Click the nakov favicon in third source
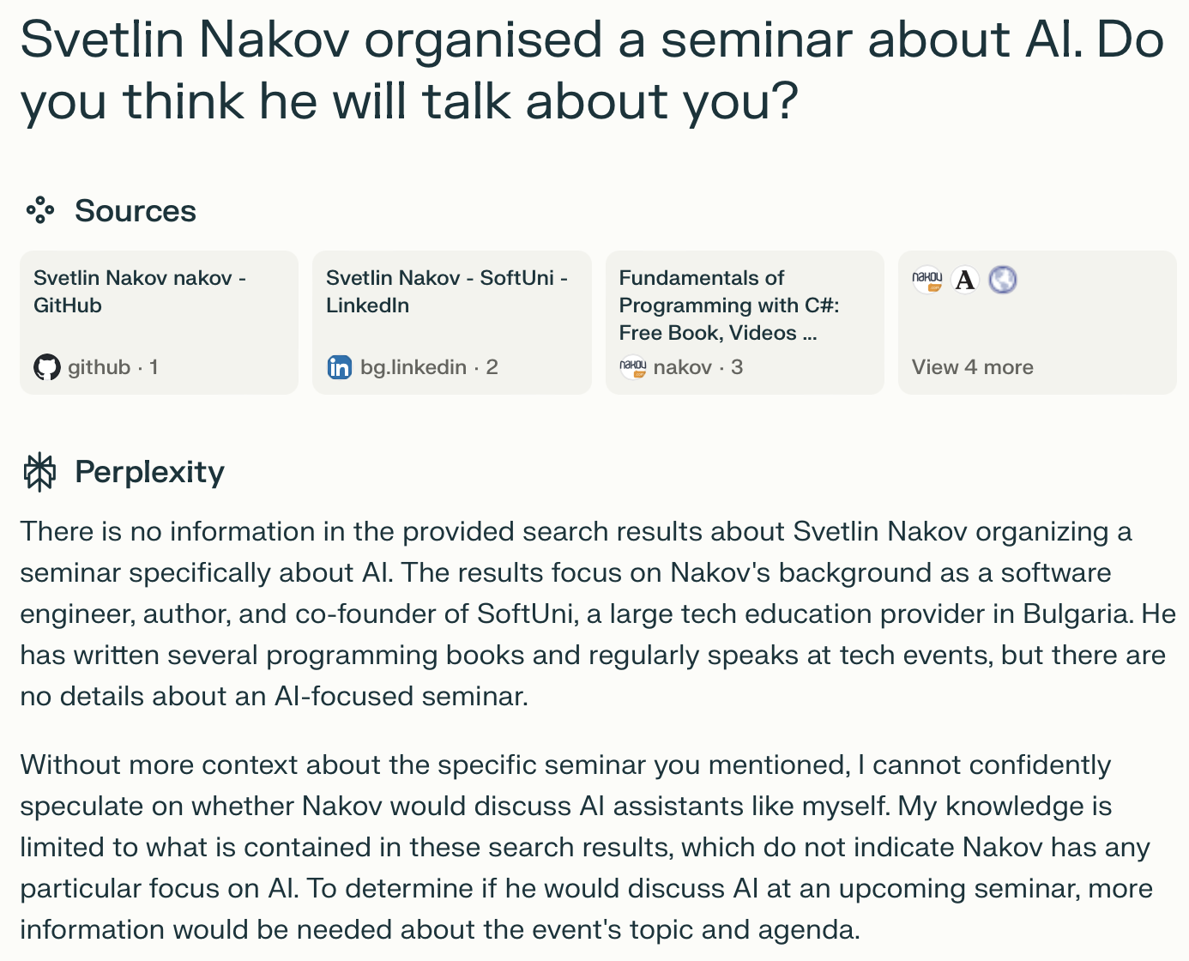 (633, 367)
